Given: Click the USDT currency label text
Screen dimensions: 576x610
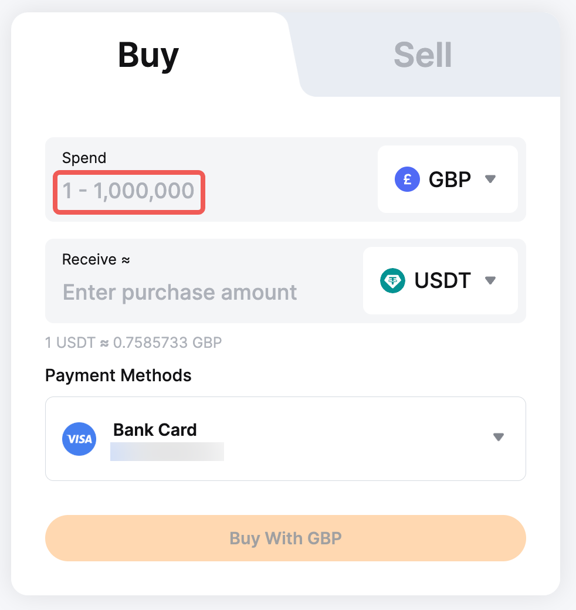Looking at the screenshot, I should (442, 281).
